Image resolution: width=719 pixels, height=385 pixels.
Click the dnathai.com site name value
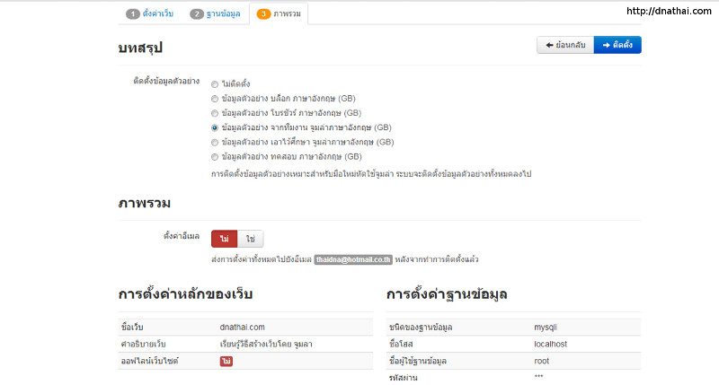[x=242, y=327]
